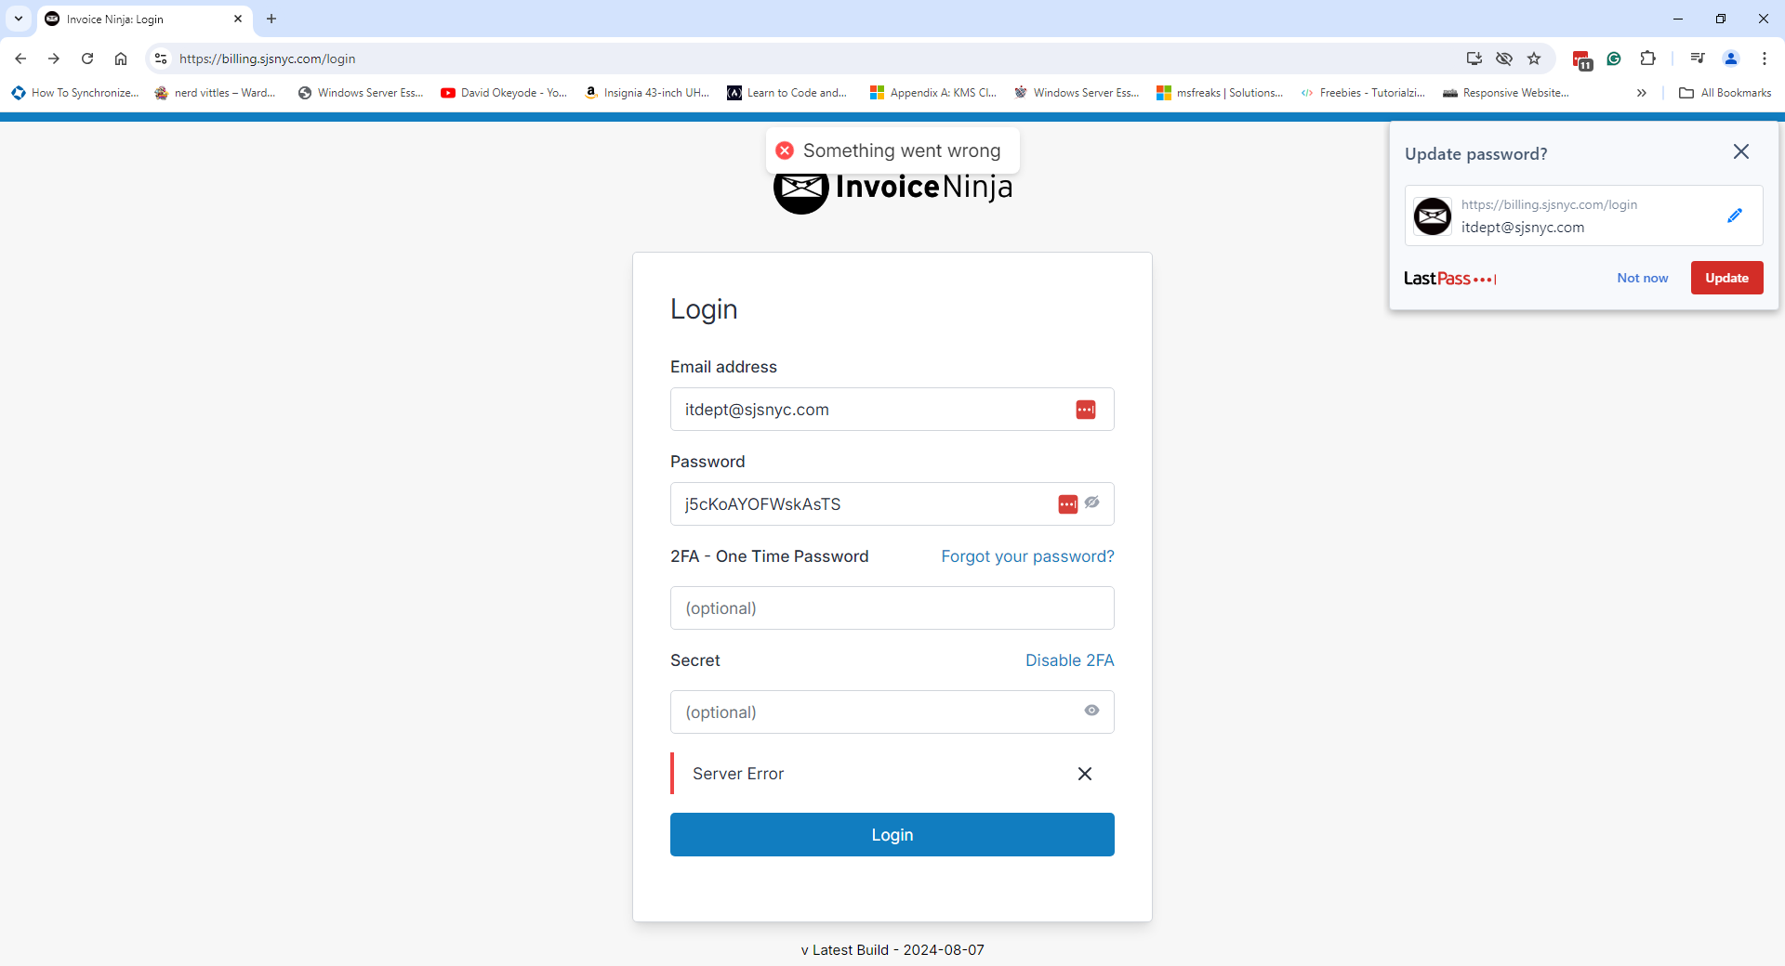This screenshot has height=966, width=1785.
Task: Open the LastPass extension icon in toolbar
Action: pos(1582,60)
